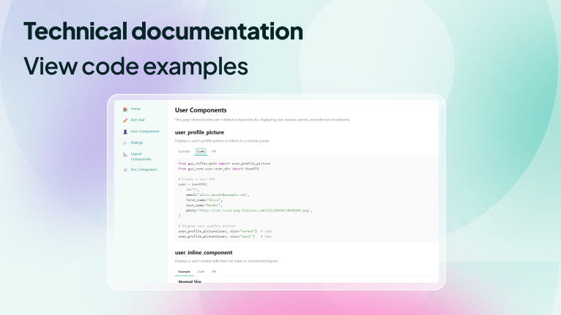Open the Dialogs sidebar text link

pos(137,143)
